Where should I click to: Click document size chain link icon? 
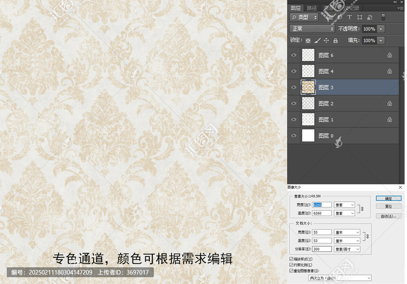(368, 236)
